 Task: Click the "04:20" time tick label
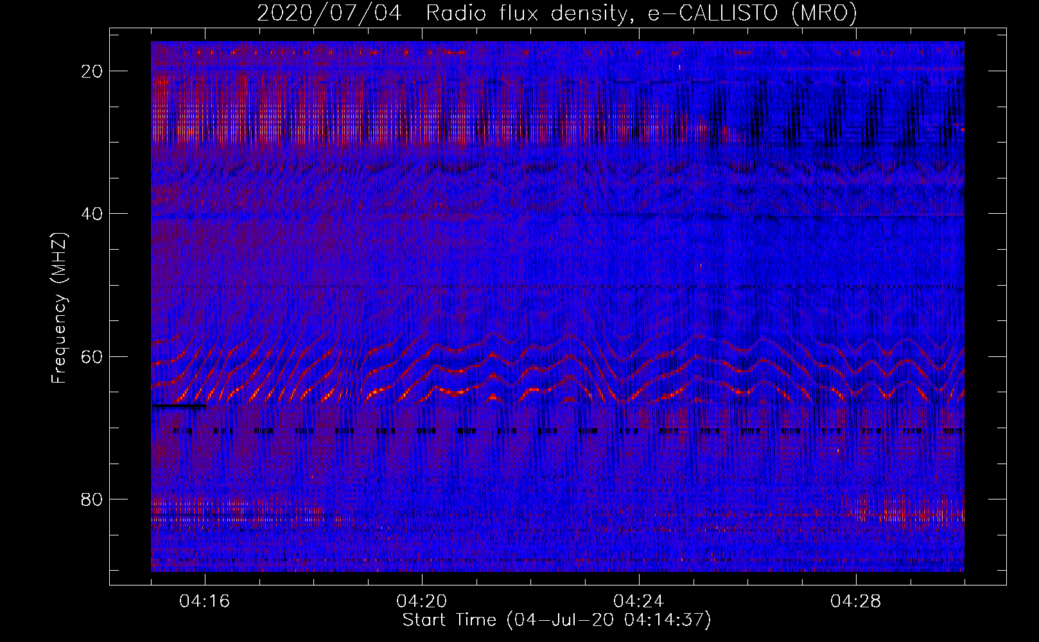pos(422,602)
